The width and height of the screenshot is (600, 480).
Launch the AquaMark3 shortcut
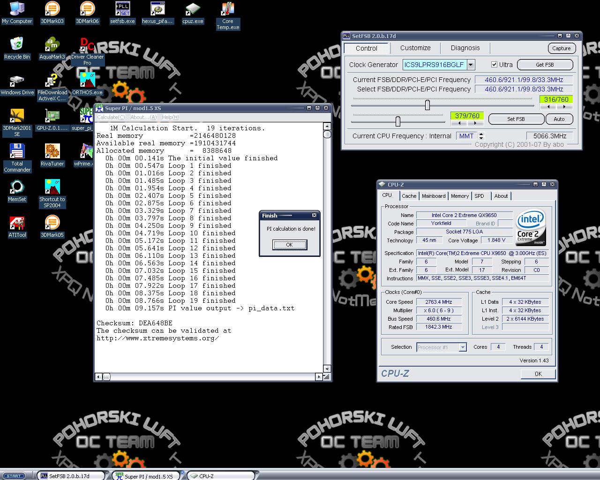(x=52, y=49)
